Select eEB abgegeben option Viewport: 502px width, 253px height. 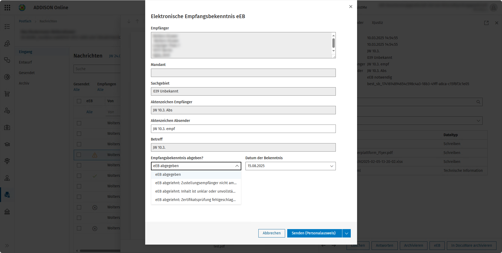tap(196, 175)
